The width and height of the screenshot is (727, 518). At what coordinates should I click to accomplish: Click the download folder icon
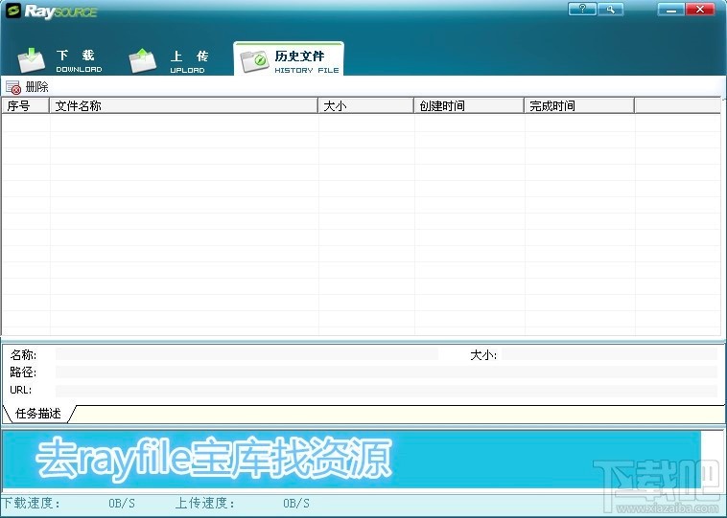pyautogui.click(x=31, y=60)
